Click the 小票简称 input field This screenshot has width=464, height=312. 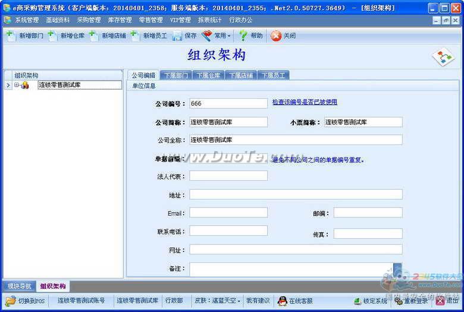[363, 122]
